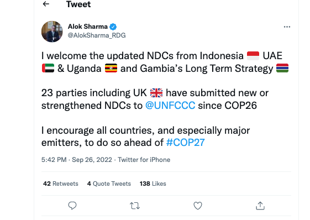View the 42 Retweets list
The height and width of the screenshot is (220, 310).
click(x=61, y=184)
